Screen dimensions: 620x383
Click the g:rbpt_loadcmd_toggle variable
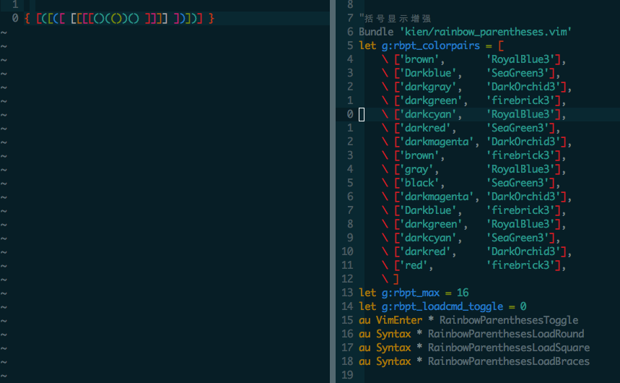[x=441, y=306]
